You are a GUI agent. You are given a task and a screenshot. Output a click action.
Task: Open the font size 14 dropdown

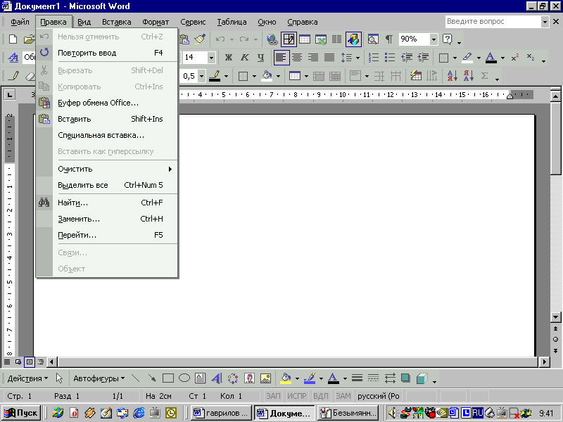pos(211,58)
